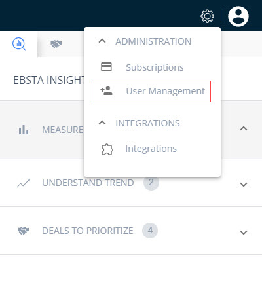262x283 pixels.
Task: Collapse the Integrations section chevron
Action: [102, 123]
